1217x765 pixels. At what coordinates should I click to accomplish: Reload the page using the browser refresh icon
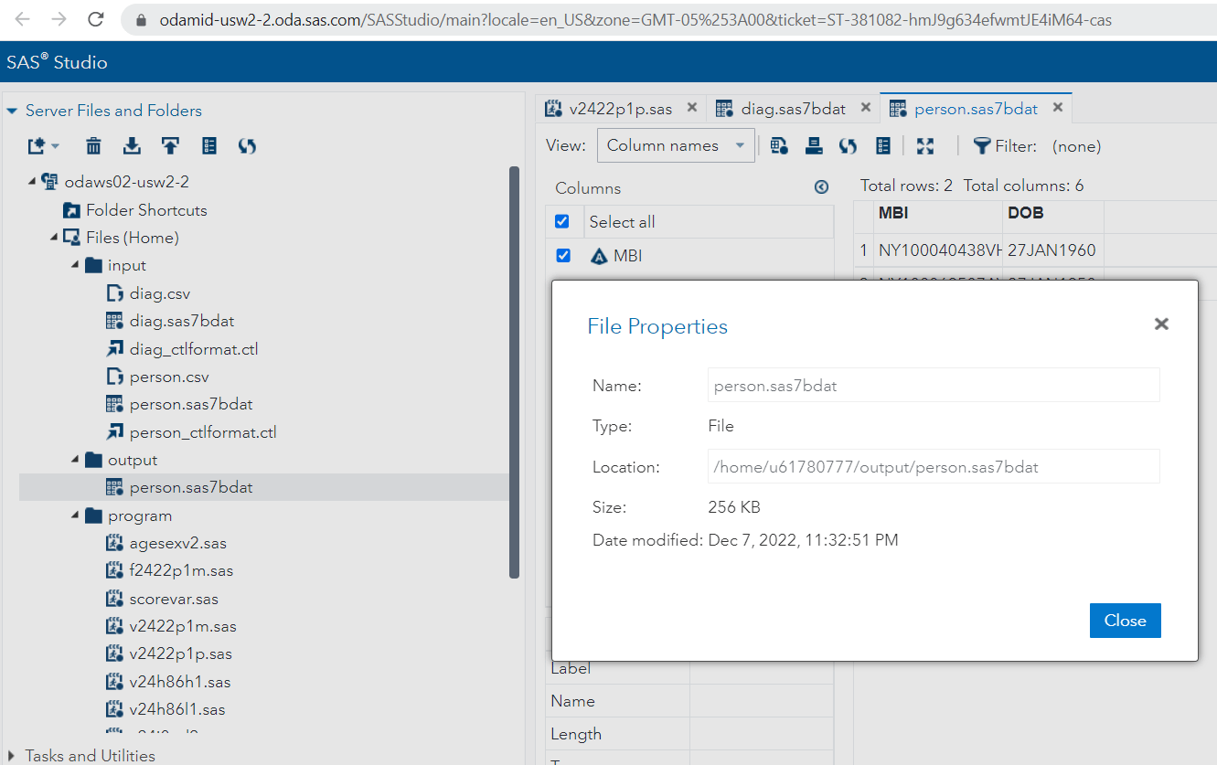(x=95, y=19)
